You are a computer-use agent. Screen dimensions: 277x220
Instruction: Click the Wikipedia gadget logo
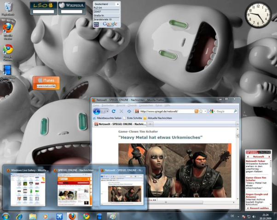[71, 5]
